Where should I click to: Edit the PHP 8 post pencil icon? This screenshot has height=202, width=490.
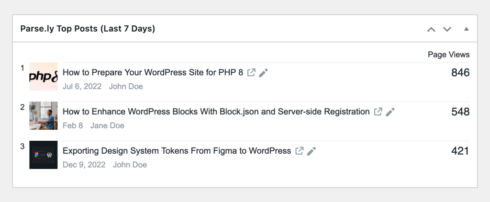point(264,73)
